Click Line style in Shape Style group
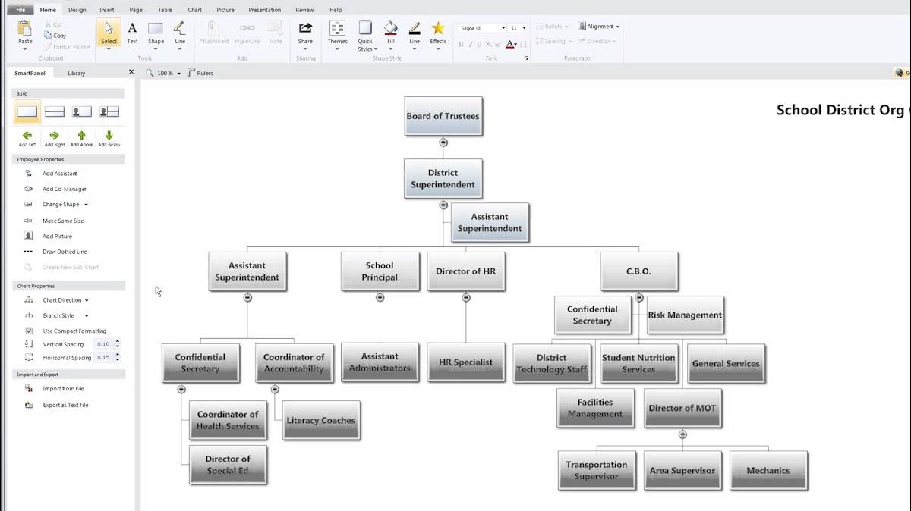 click(415, 33)
